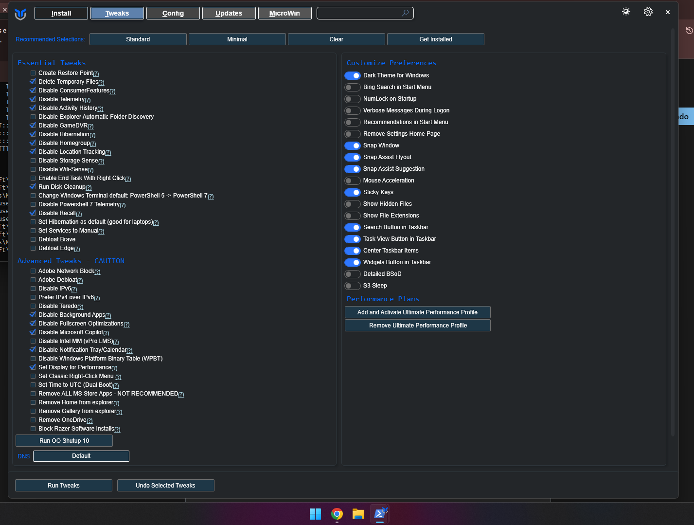
Task: Remove the Ultimate Performance Profile
Action: (x=418, y=326)
